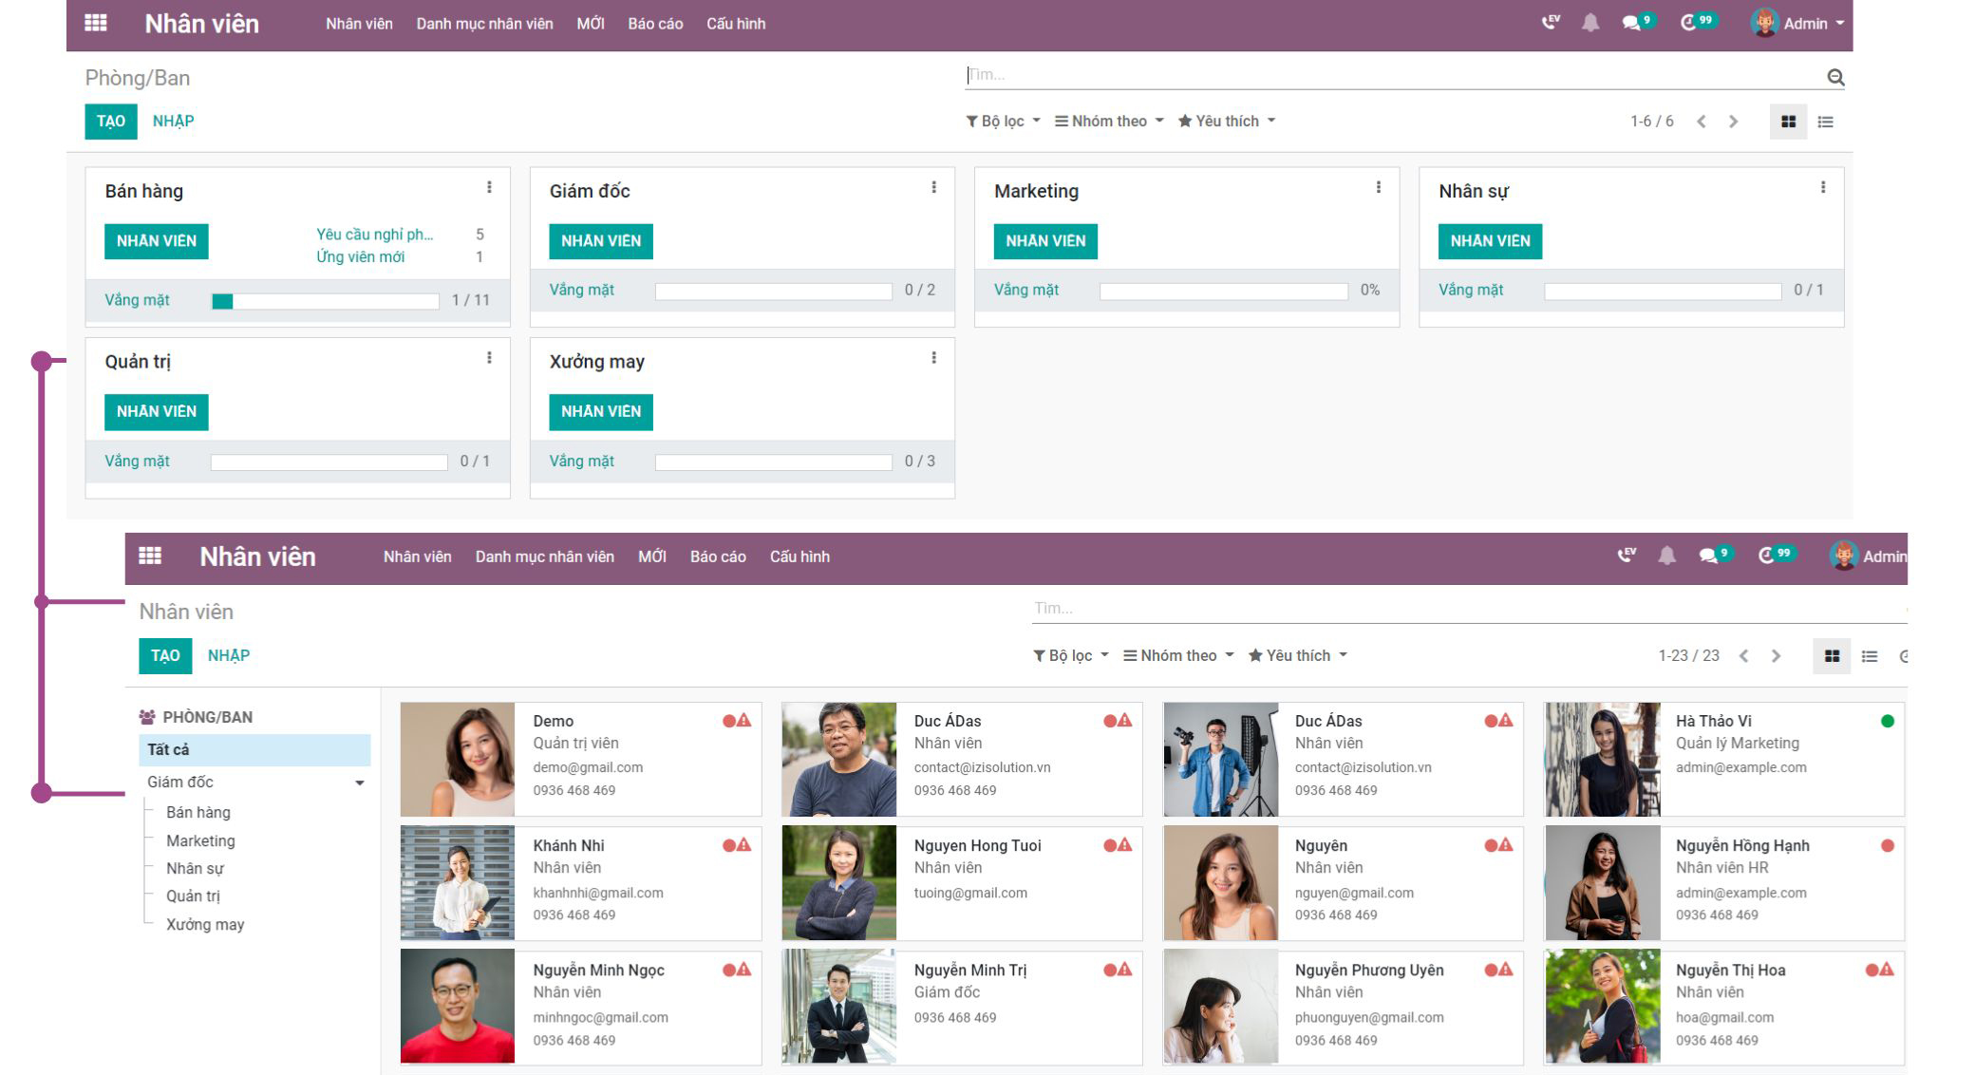Image resolution: width=1975 pixels, height=1075 pixels.
Task: Click Vắng mặt progress bar on Bán hàng
Action: pos(325,301)
